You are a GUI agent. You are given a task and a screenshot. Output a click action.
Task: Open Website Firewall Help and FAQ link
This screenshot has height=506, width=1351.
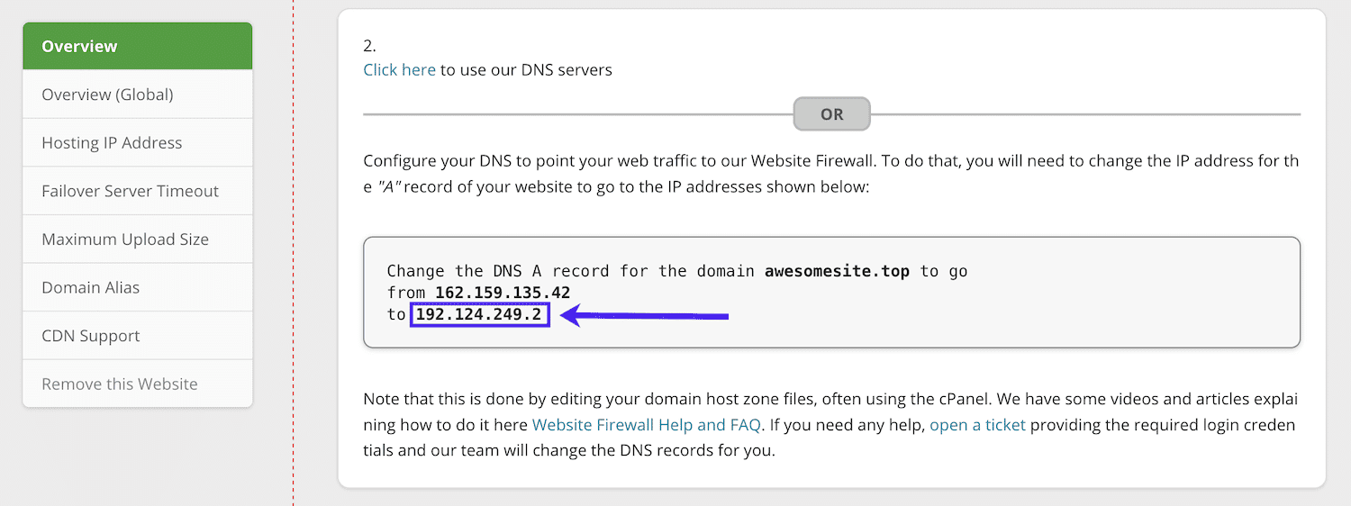coord(647,424)
